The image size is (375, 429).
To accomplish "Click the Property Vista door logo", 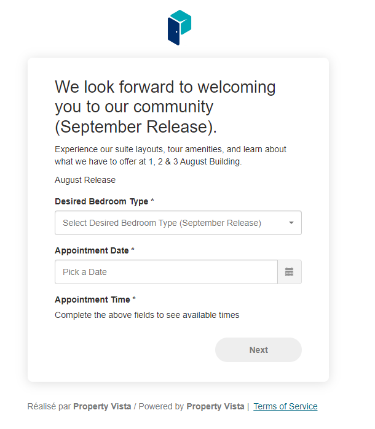I will point(180,28).
